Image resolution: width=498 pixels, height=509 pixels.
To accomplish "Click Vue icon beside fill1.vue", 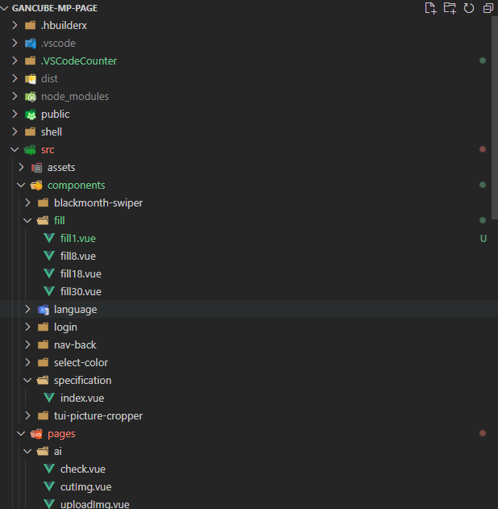I will [49, 238].
